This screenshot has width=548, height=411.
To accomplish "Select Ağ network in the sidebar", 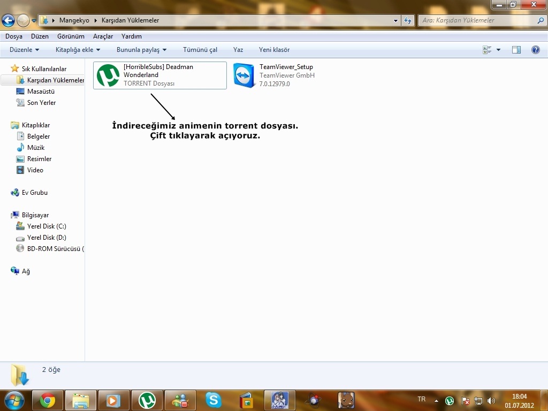I will (26, 271).
